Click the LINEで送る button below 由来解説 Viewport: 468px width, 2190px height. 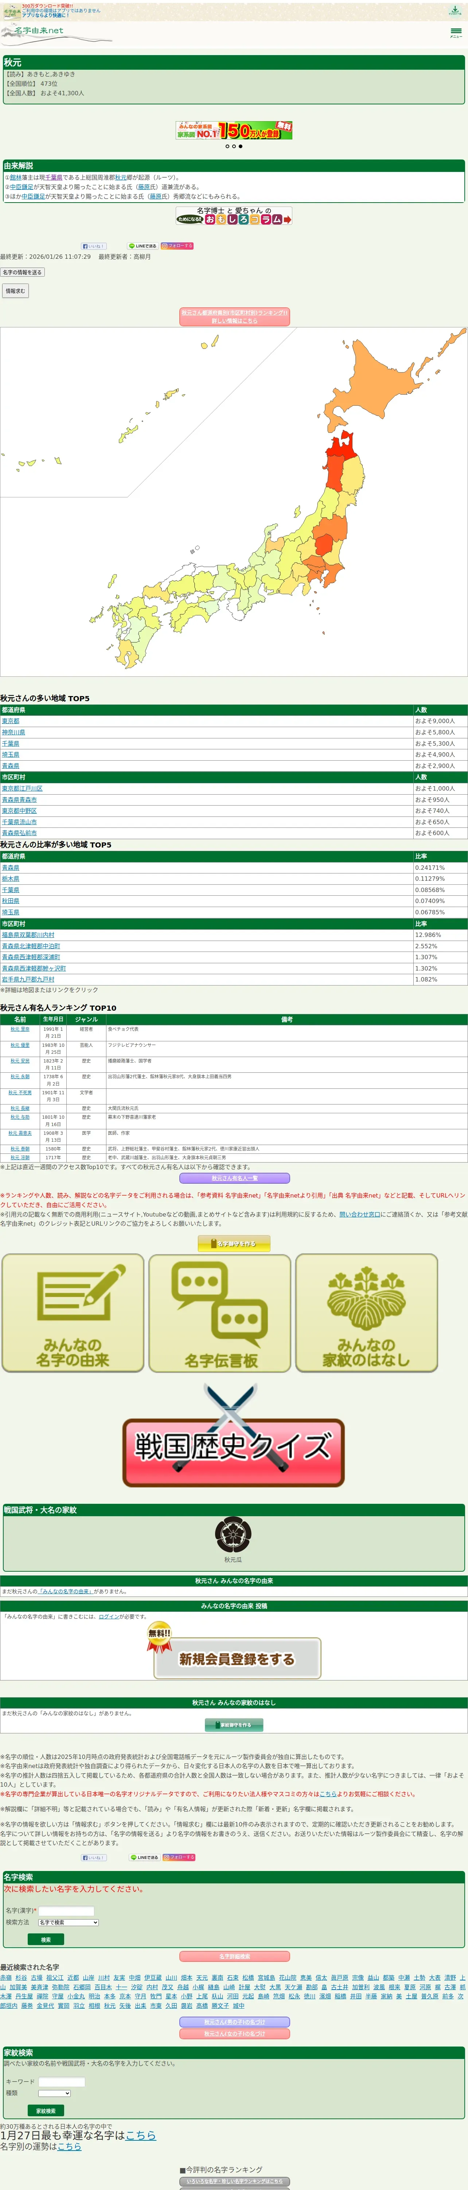pos(143,246)
